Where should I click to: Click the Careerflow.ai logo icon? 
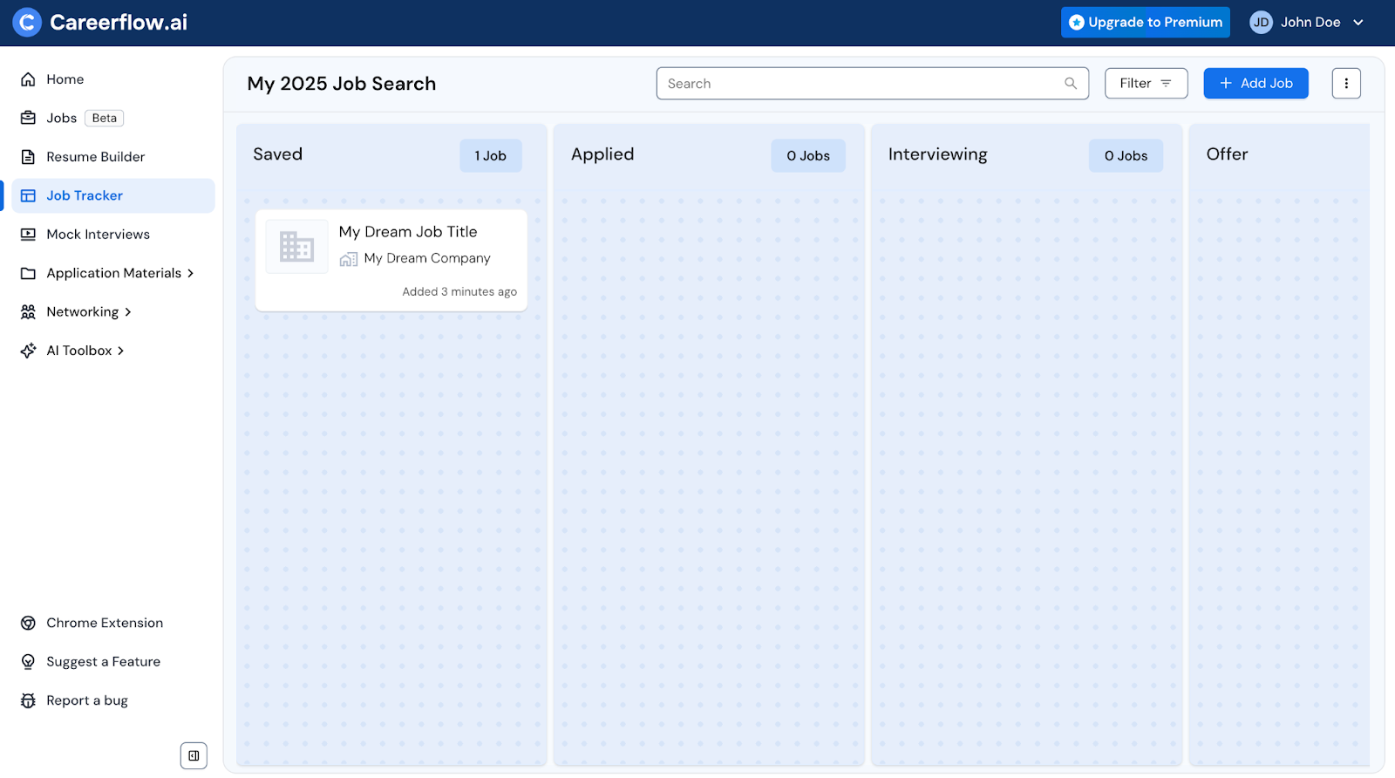(x=27, y=23)
